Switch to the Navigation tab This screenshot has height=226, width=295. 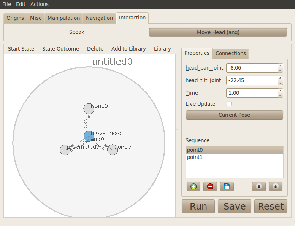tap(99, 18)
